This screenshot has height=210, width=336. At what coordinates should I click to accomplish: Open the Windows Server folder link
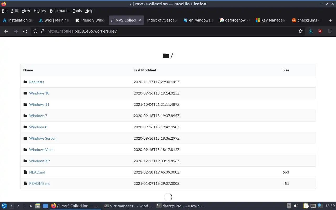point(42,138)
